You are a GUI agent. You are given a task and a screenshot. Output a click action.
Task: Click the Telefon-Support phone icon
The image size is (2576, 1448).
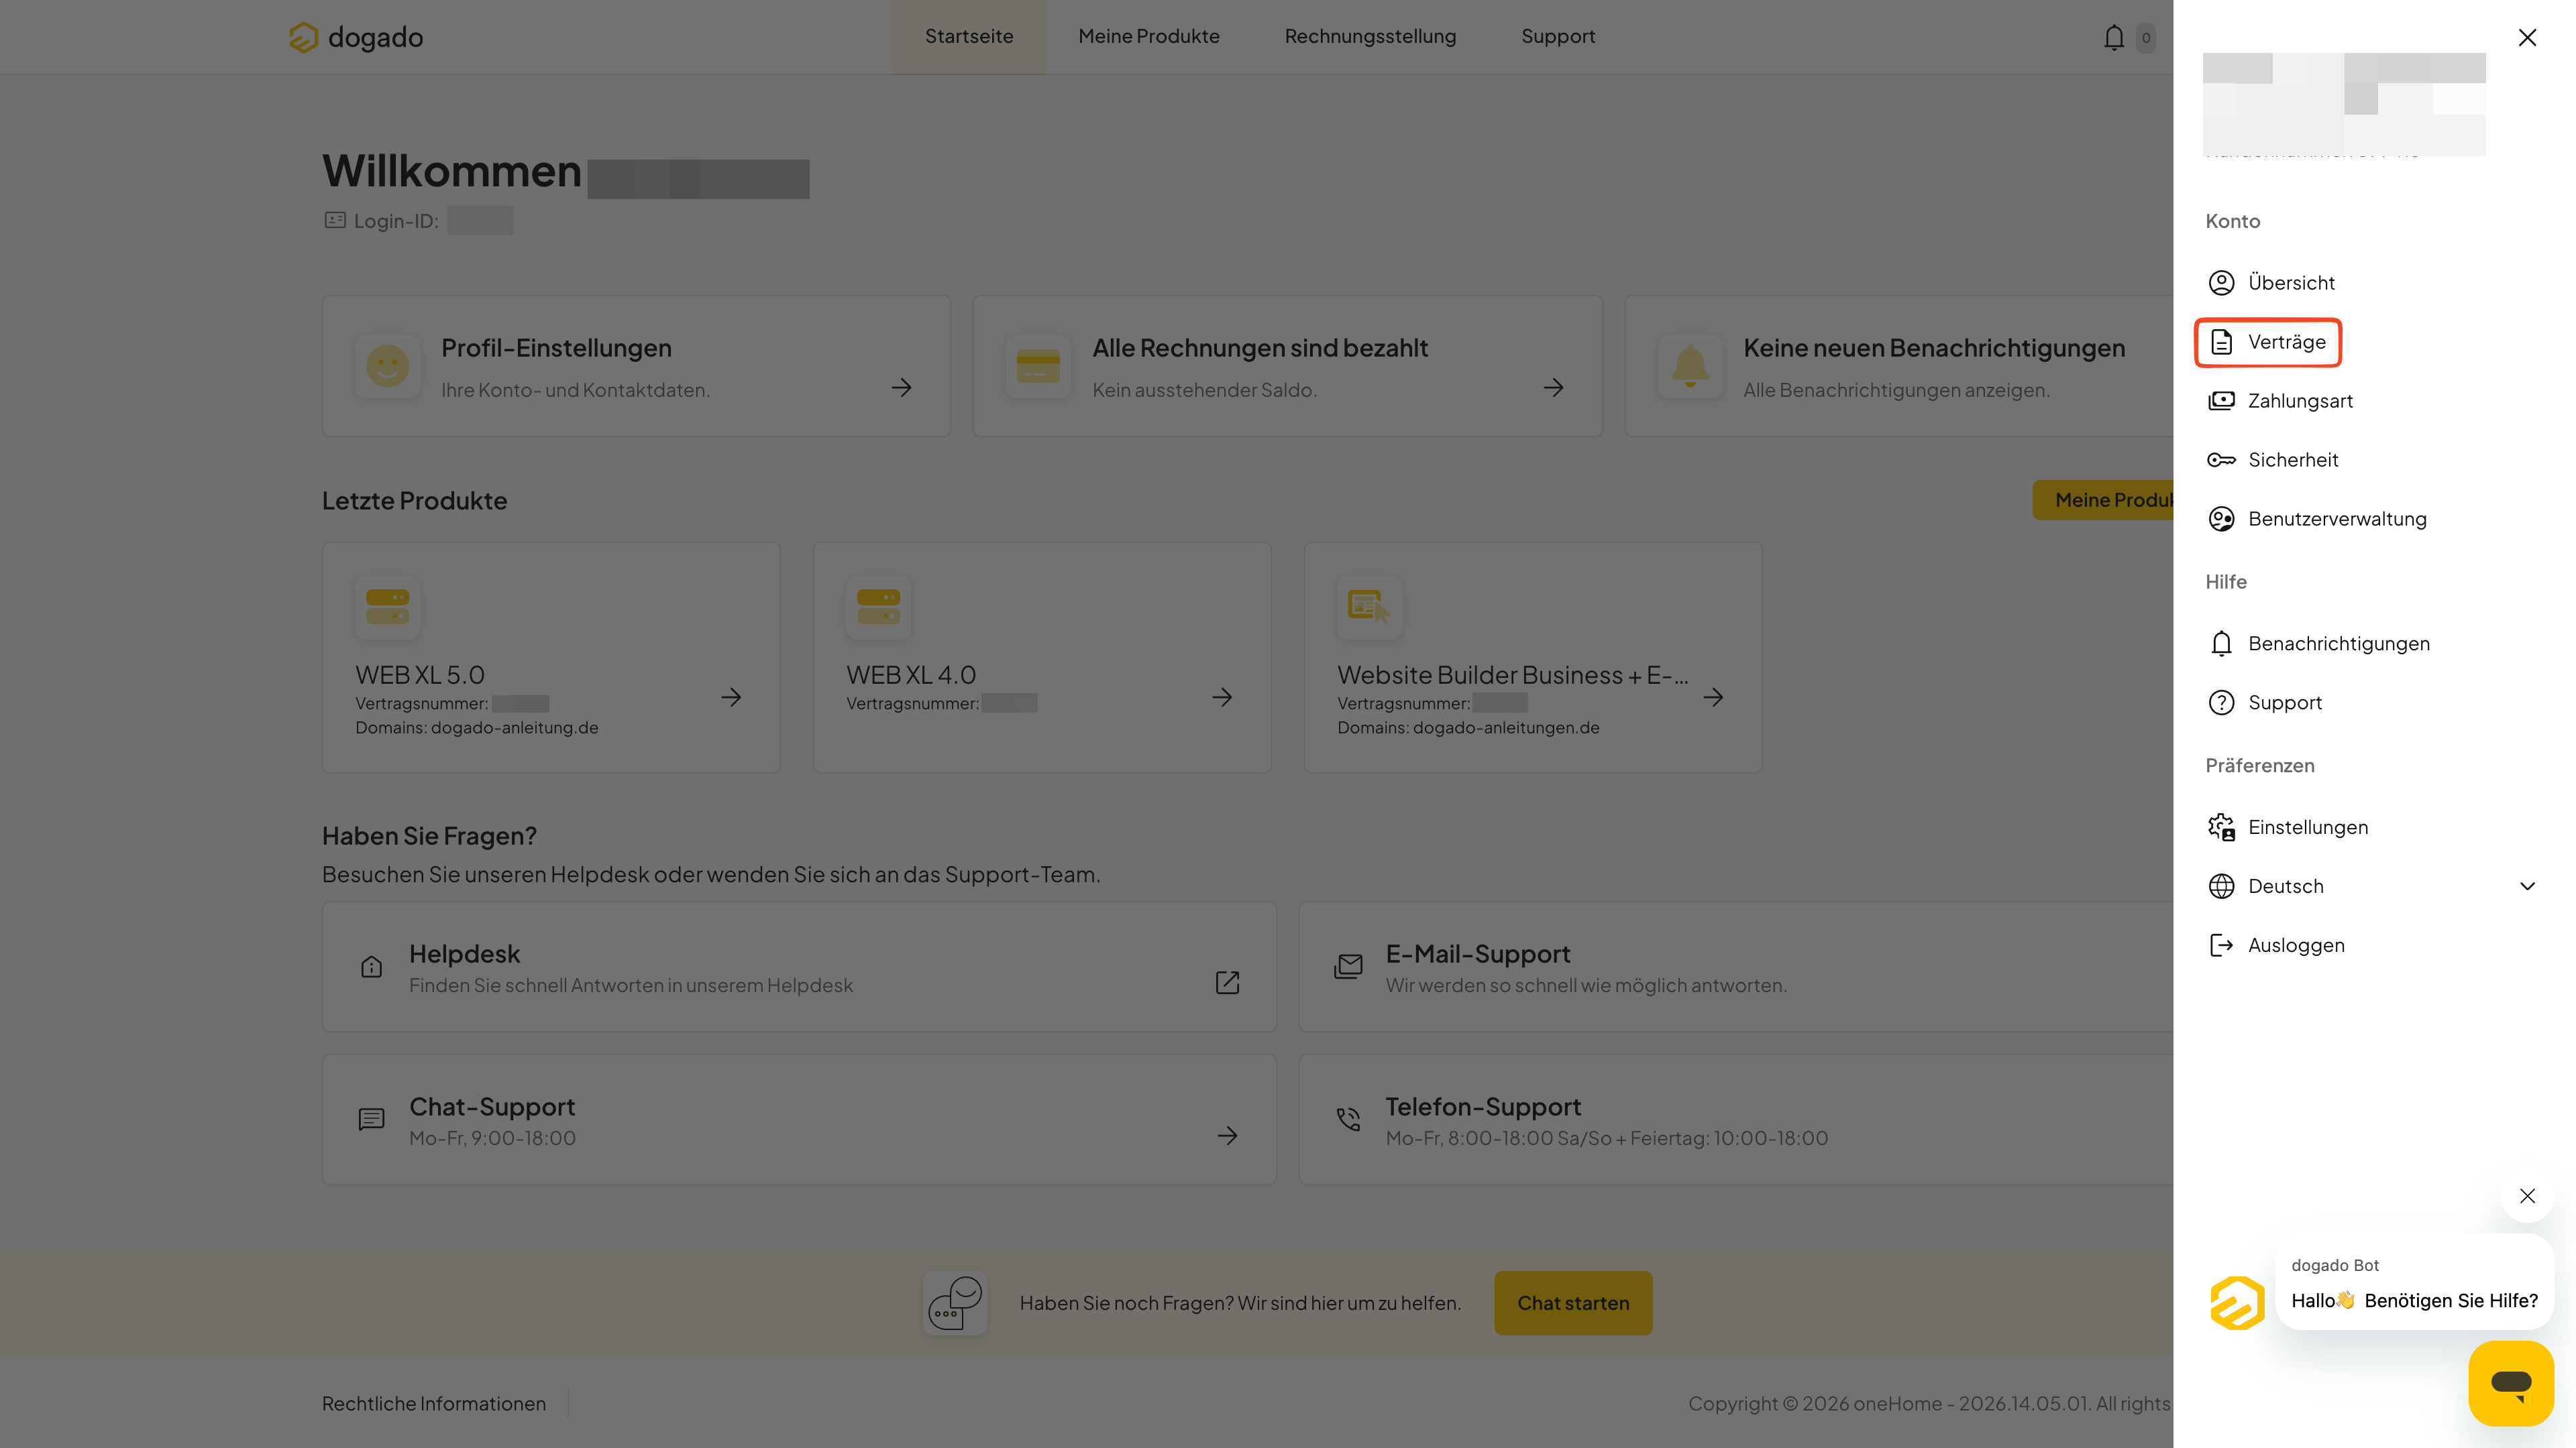(1348, 1120)
